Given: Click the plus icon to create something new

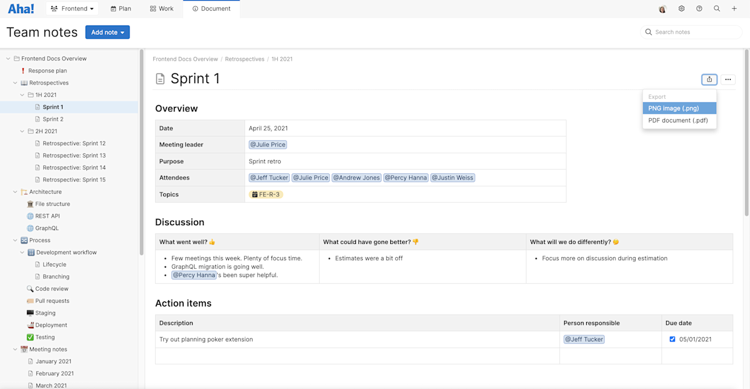Looking at the screenshot, I should pyautogui.click(x=734, y=8).
